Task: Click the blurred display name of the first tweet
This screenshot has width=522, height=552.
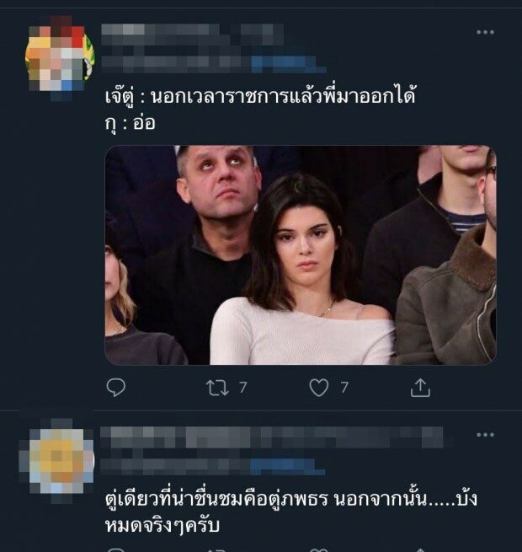Action: pos(193,35)
